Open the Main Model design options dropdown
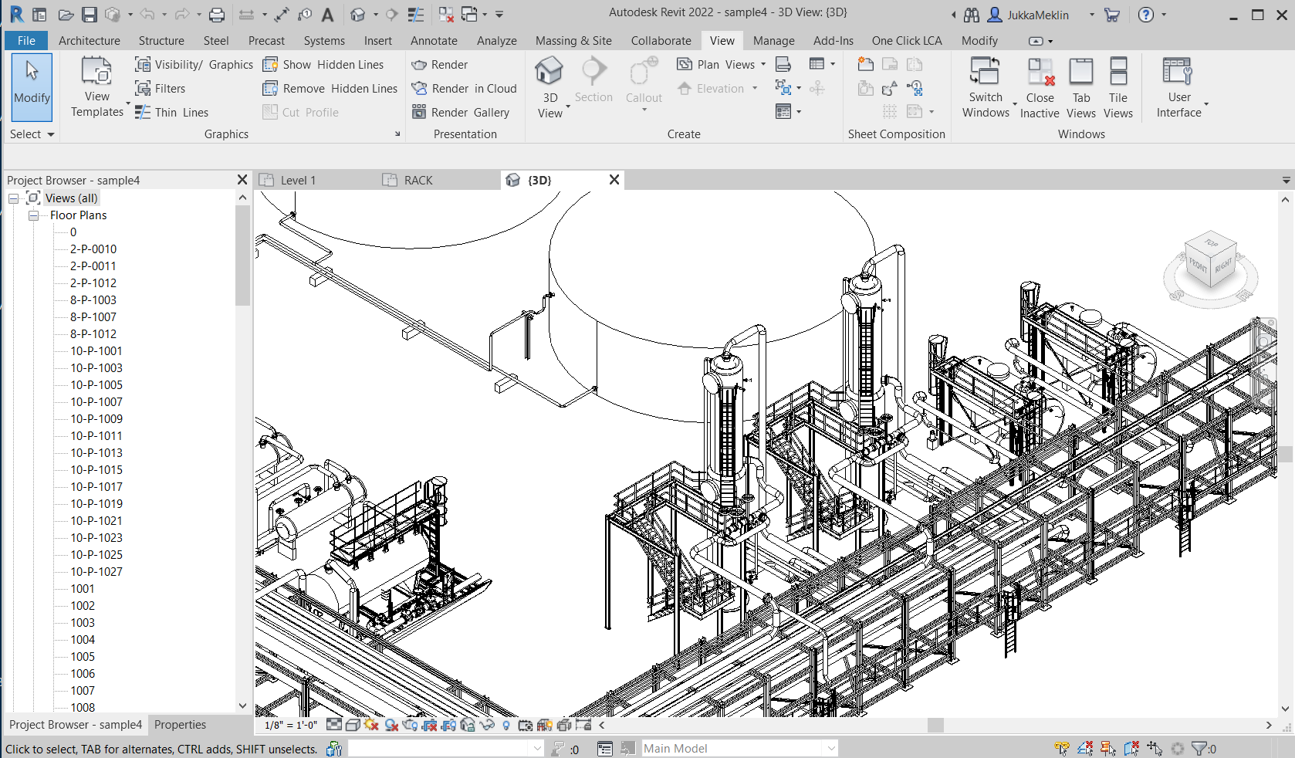 click(830, 748)
